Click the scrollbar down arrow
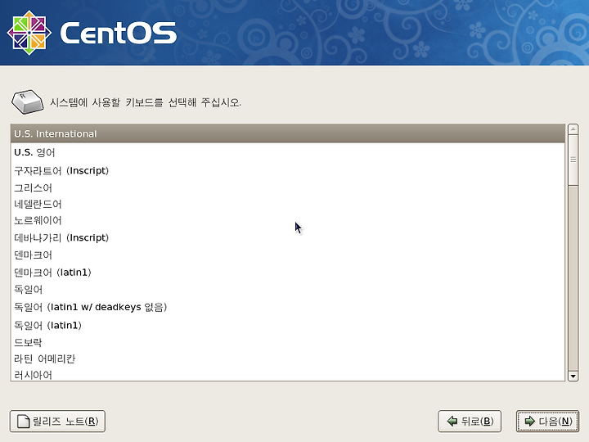The image size is (589, 442). (x=573, y=376)
